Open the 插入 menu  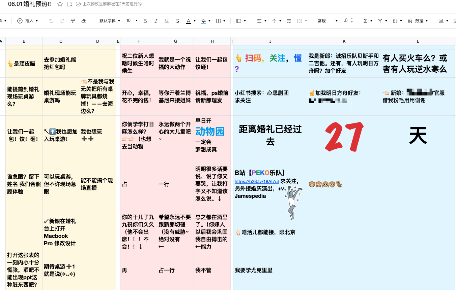[28, 21]
